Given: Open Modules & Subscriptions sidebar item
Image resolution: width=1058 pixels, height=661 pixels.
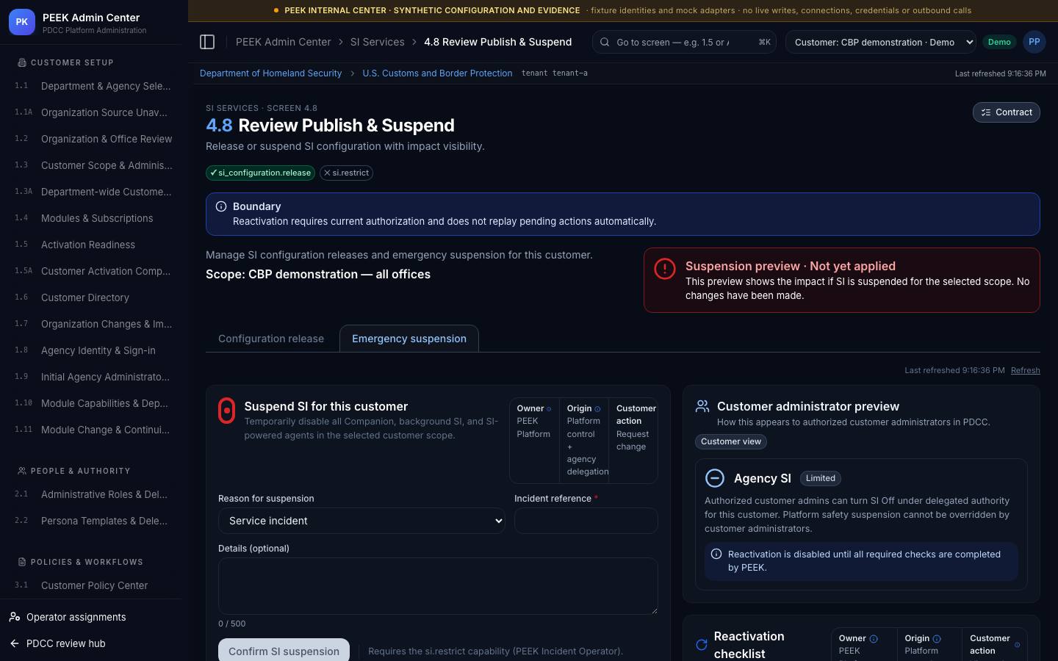Looking at the screenshot, I should 94,218.
